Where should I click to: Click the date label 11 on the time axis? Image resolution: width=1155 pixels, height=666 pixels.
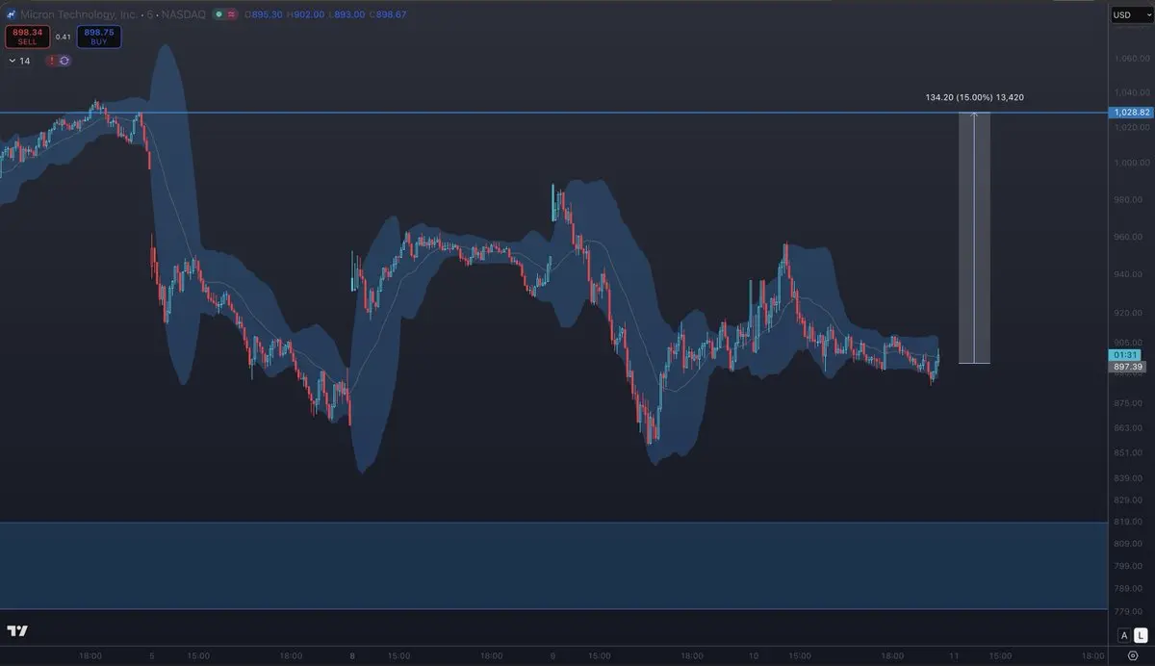(952, 656)
